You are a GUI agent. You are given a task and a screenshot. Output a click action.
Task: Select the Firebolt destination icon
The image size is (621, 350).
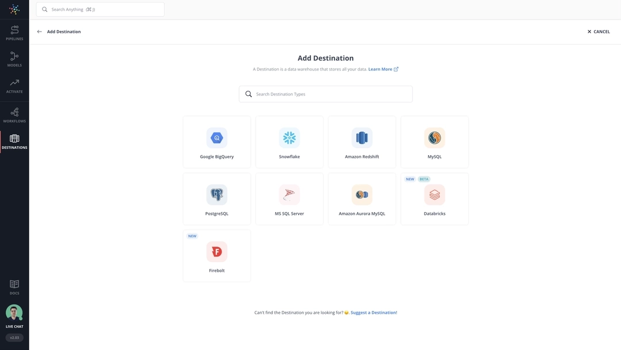click(217, 251)
